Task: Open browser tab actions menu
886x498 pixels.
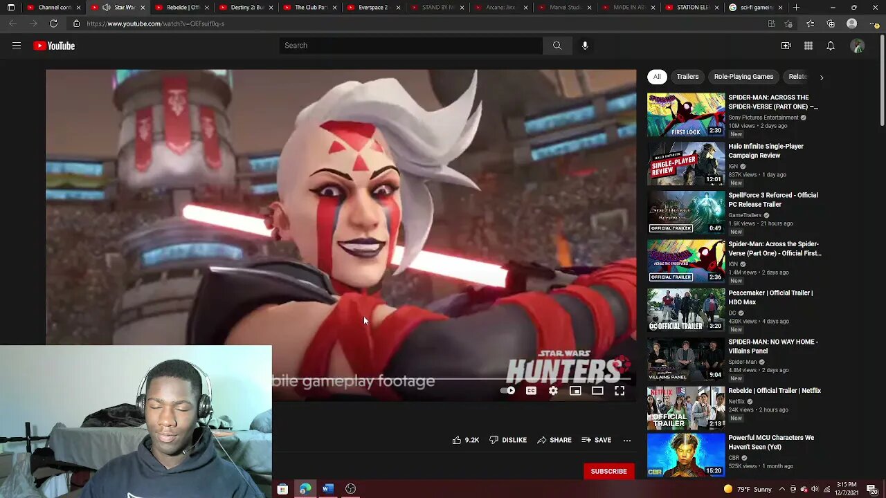Action: (x=10, y=8)
